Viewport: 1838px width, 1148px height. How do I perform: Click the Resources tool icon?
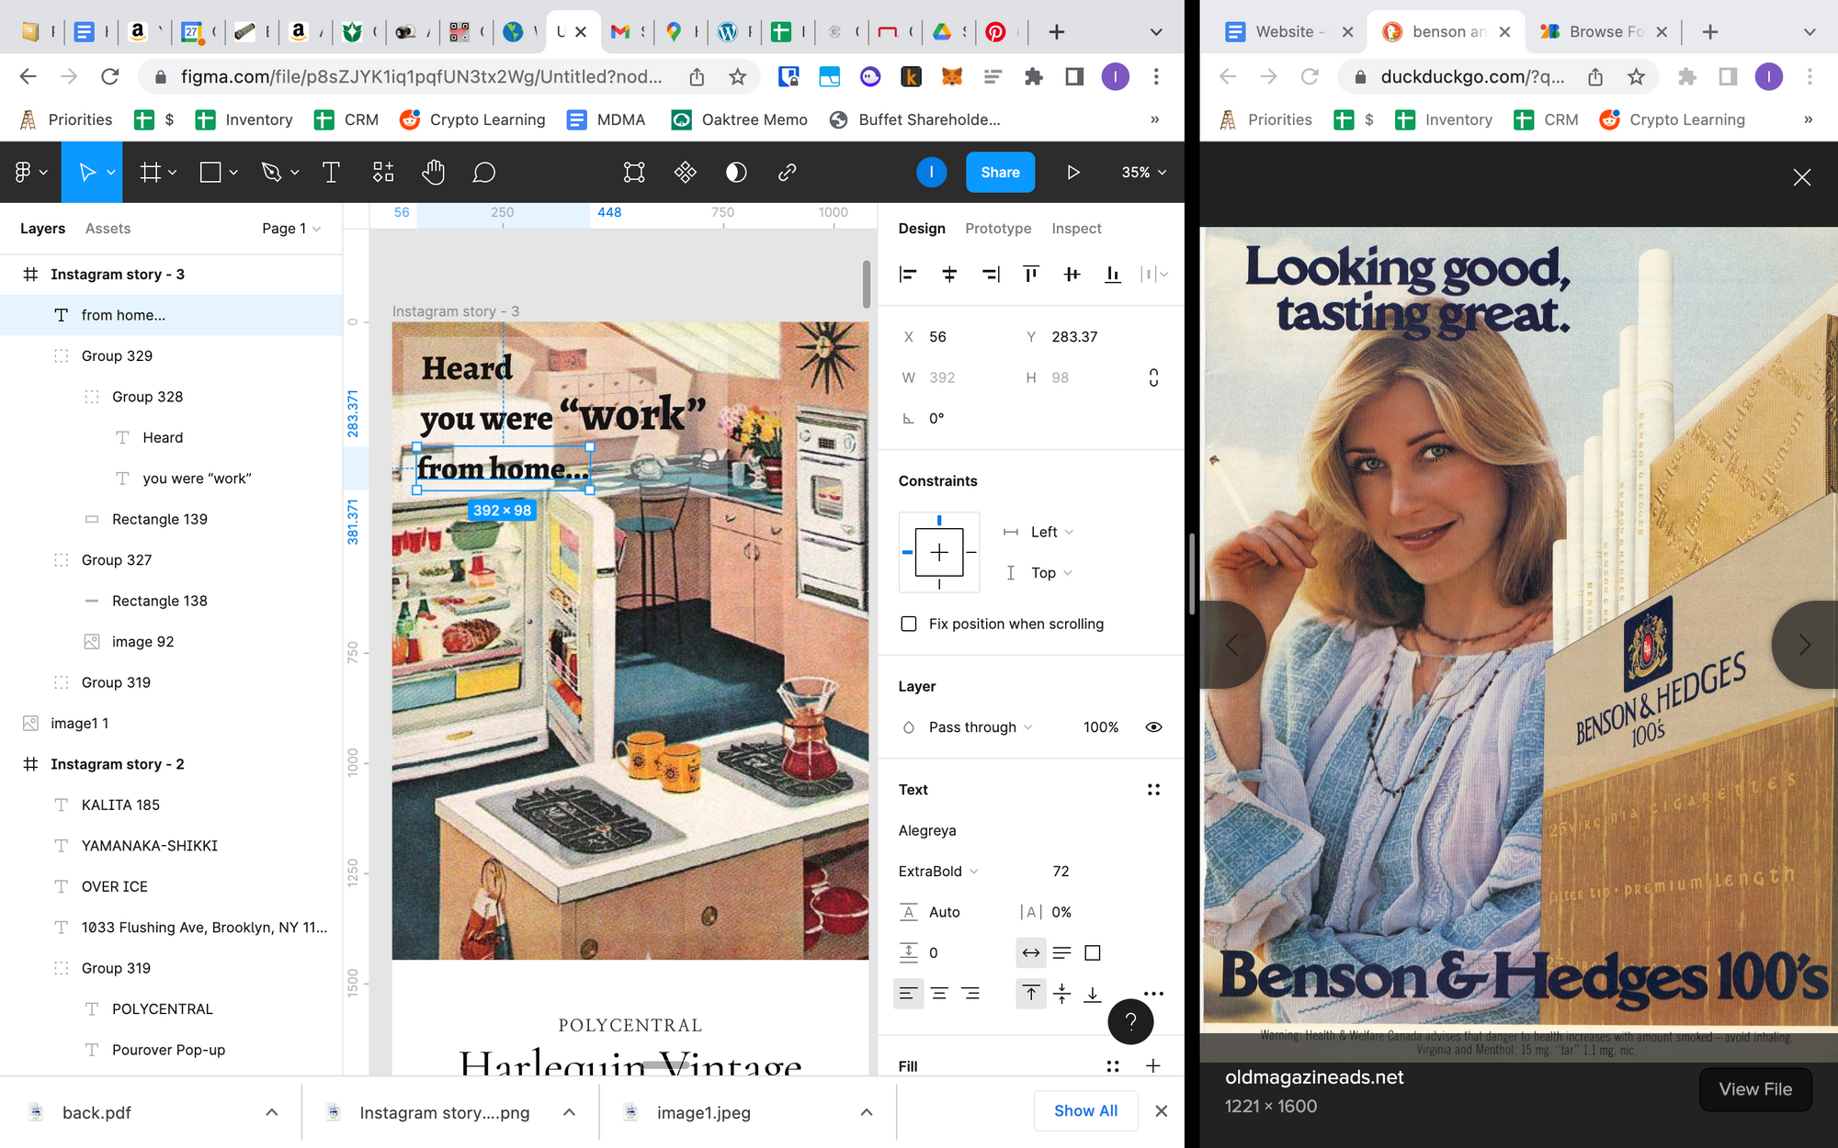pos(382,172)
